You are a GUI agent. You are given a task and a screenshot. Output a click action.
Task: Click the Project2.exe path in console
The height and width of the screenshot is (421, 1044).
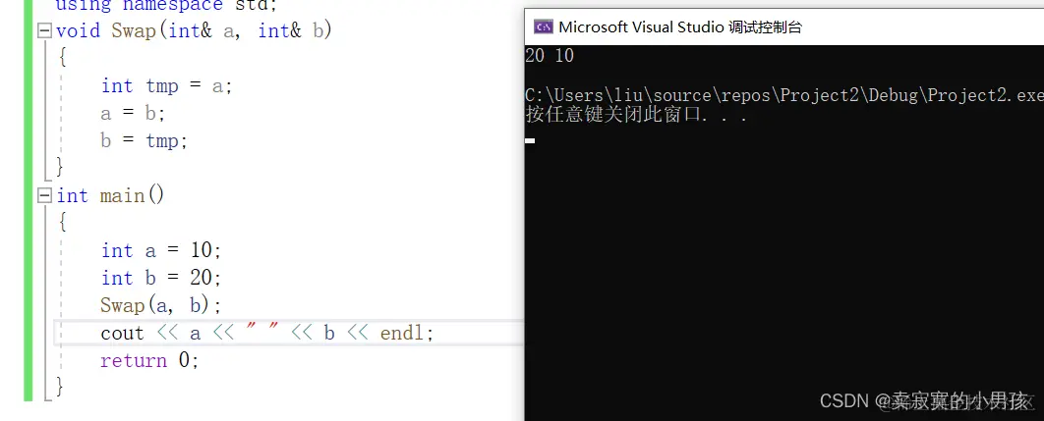(x=784, y=96)
